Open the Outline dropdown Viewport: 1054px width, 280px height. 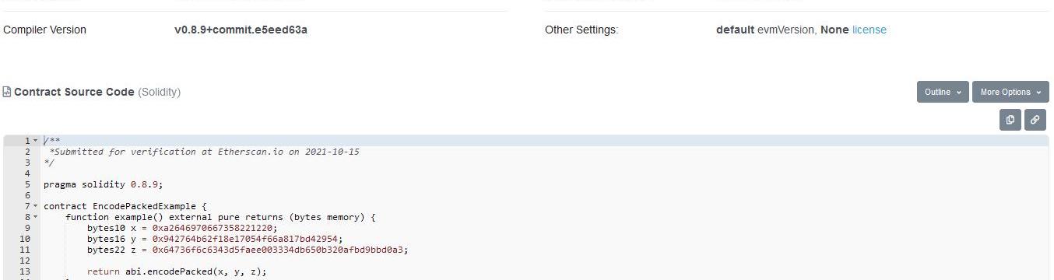(x=943, y=92)
